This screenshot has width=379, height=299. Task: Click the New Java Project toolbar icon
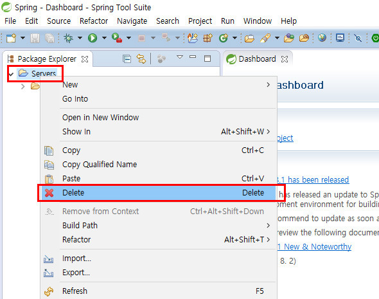[x=193, y=38]
